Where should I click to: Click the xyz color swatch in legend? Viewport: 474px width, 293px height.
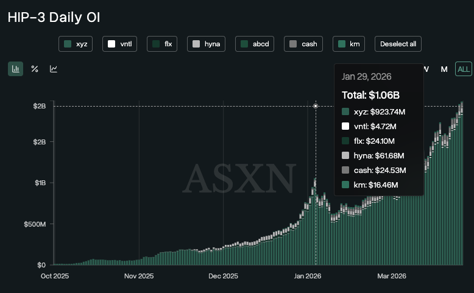[x=68, y=44]
